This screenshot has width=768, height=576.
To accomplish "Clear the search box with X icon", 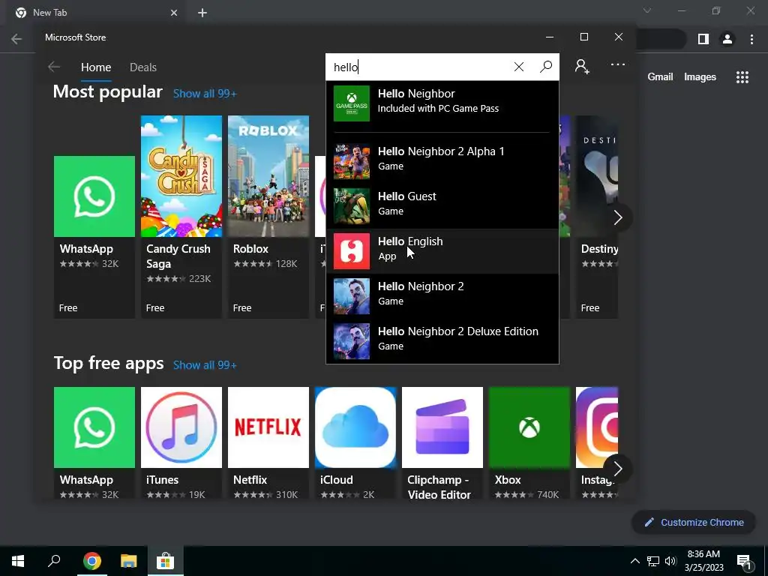I will (519, 67).
